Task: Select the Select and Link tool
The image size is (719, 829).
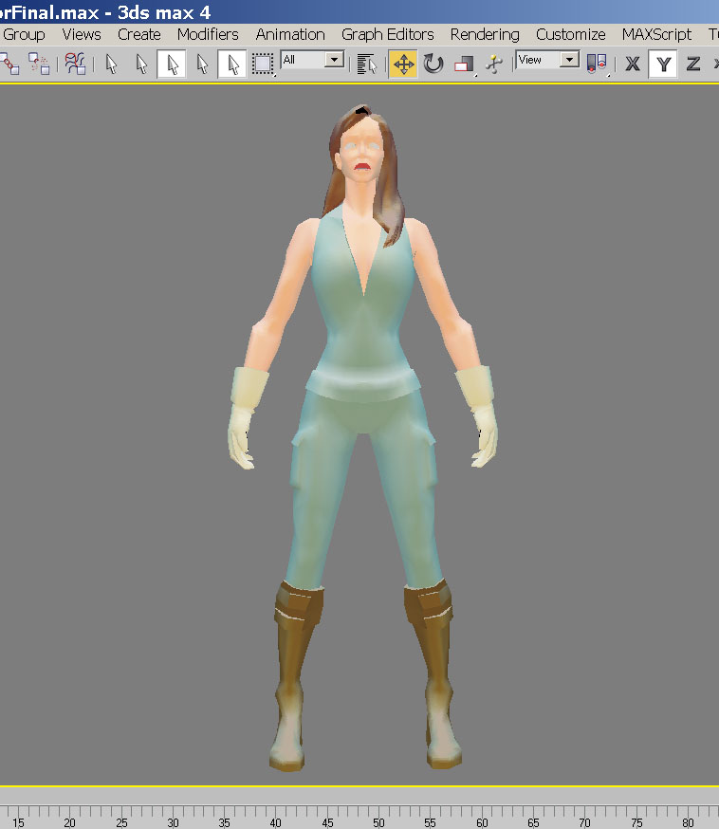Action: coord(9,64)
